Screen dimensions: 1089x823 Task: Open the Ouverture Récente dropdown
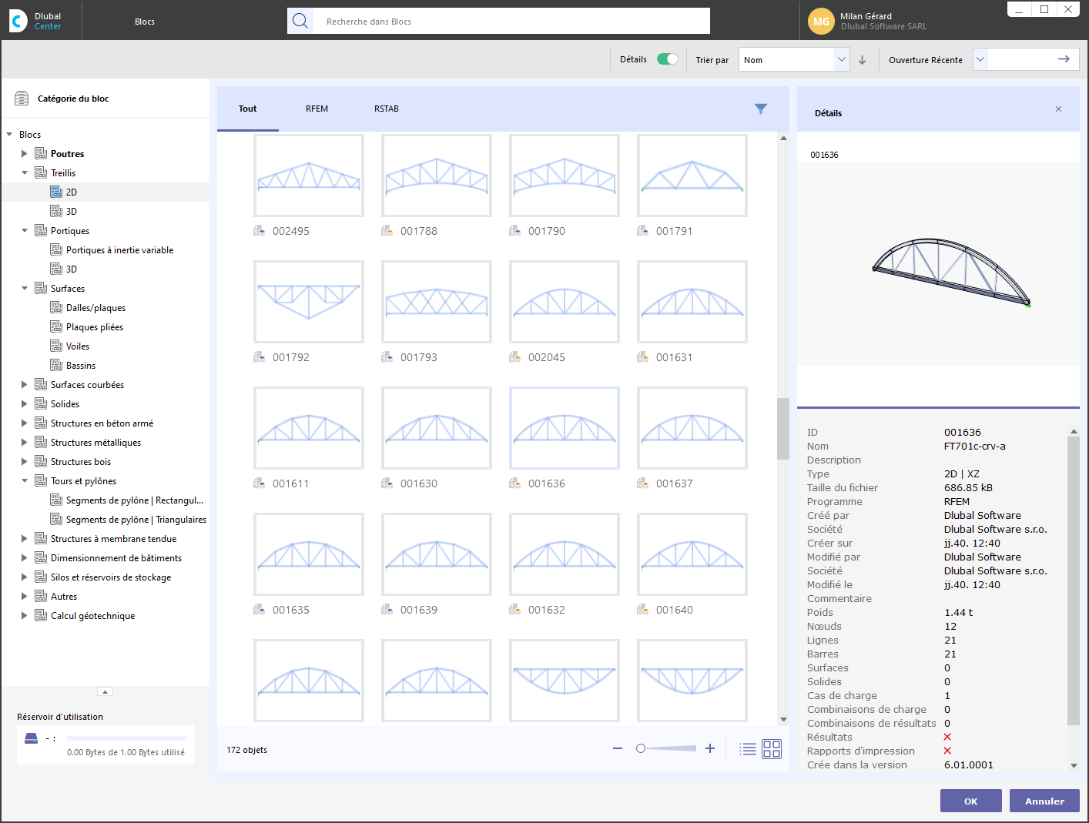(980, 59)
